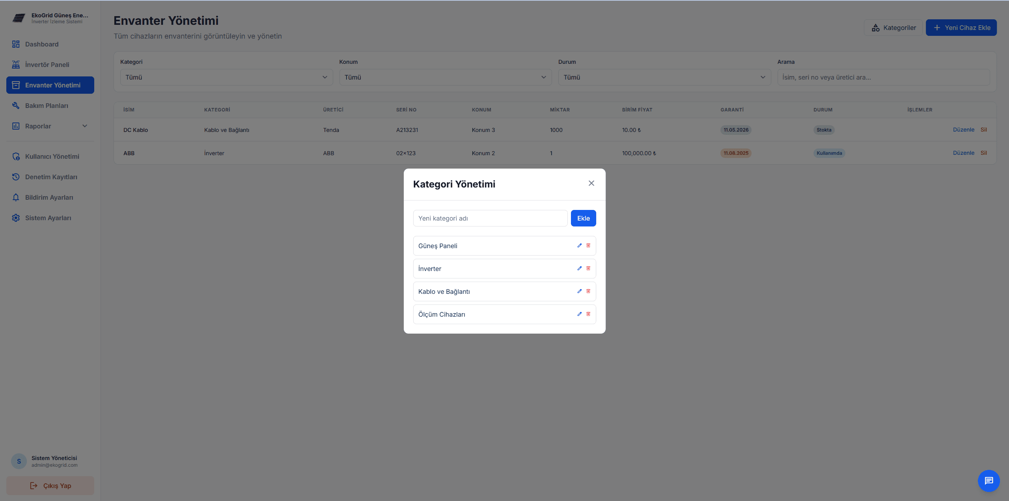
Task: Close the Kategori Yönetimi dialog
Action: click(x=591, y=183)
